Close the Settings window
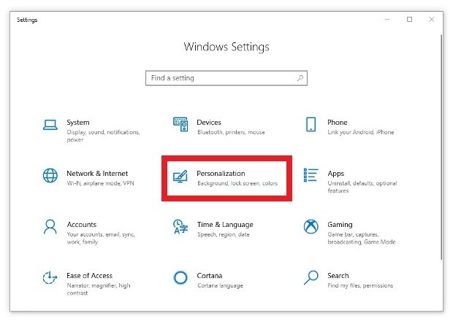Screen dimensions: 453x324 pyautogui.click(x=431, y=19)
